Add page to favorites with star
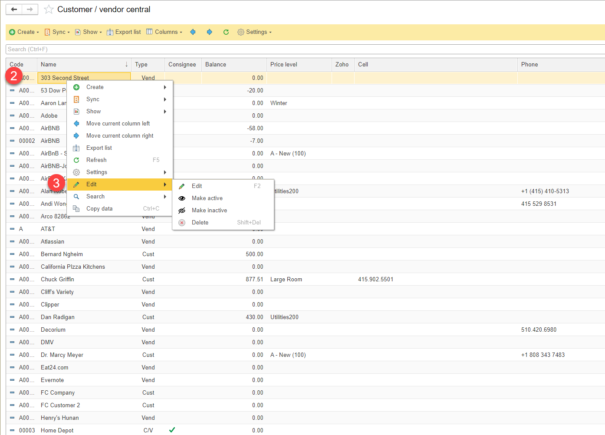 point(49,9)
